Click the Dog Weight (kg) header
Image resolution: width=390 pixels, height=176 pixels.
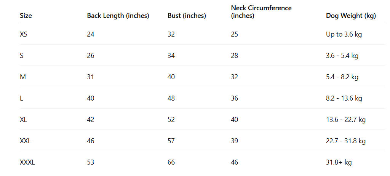coord(351,16)
